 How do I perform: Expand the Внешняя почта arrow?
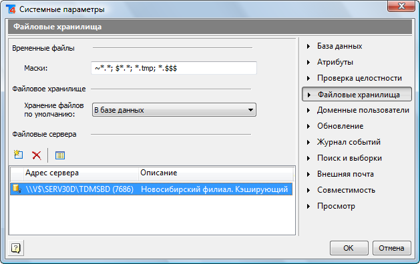pos(308,175)
